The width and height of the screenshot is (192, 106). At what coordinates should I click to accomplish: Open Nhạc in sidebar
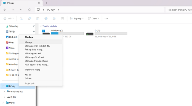10,43
